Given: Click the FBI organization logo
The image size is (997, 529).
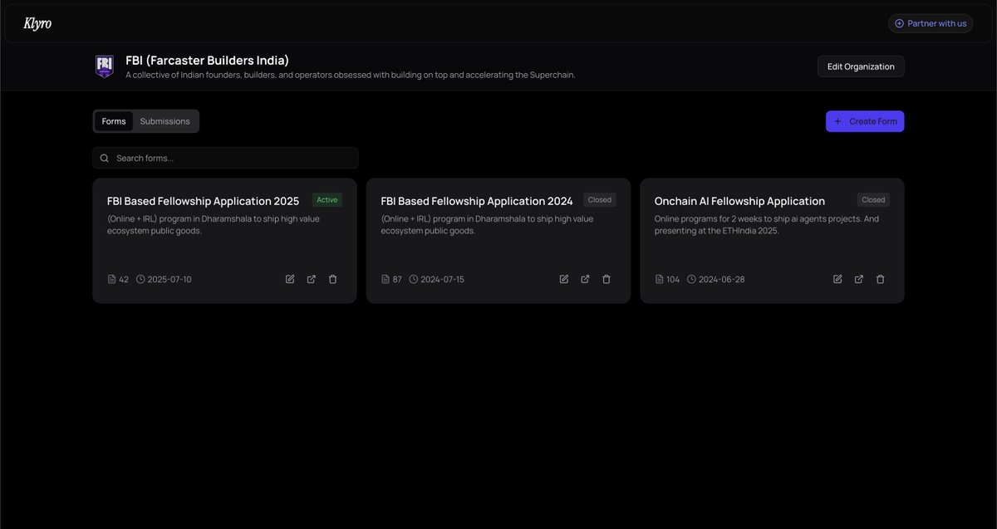Looking at the screenshot, I should point(105,66).
